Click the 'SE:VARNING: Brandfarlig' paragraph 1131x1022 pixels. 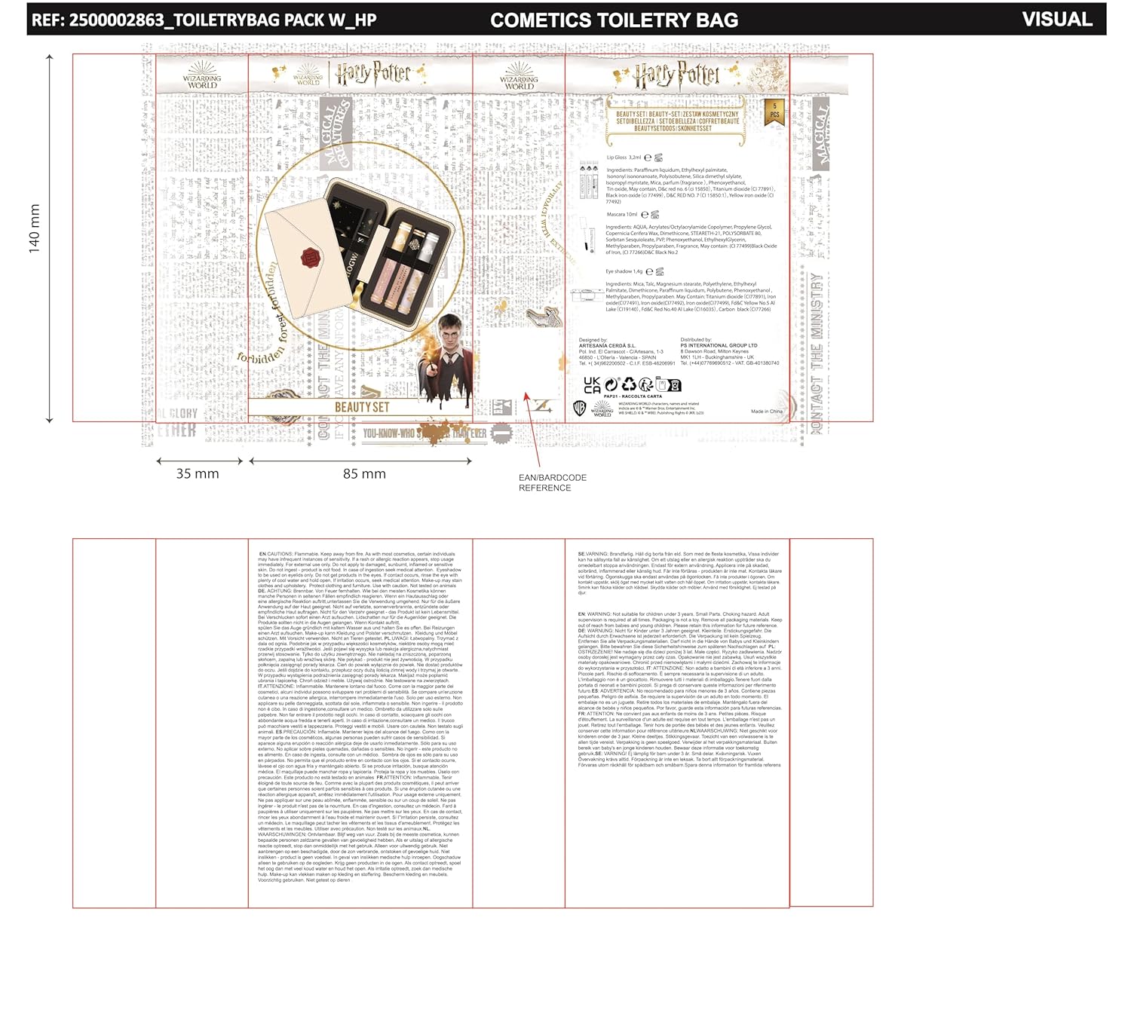point(679,573)
